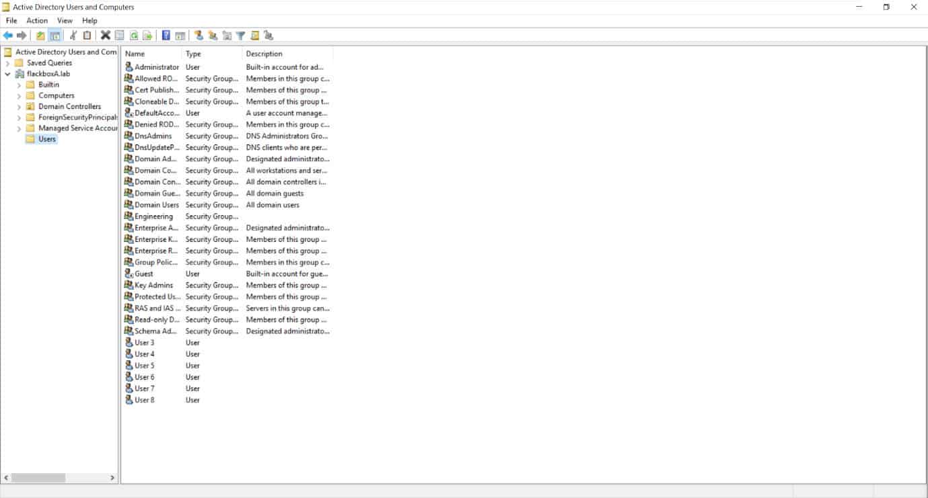This screenshot has width=928, height=498.
Task: Click the Delete (X) toolbar icon
Action: [x=106, y=36]
